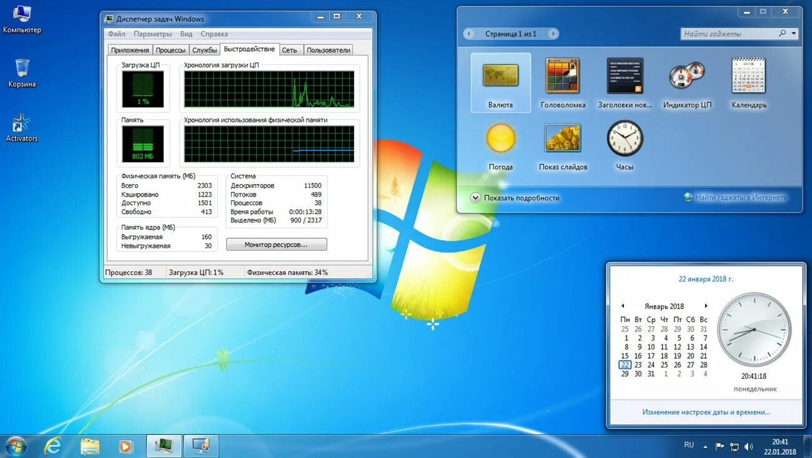Viewport: 812px width, 458px height.
Task: Click the analog clock face in date popup
Action: pos(754,329)
